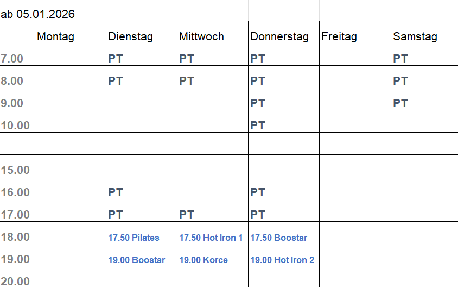Select the Samstag header cell
The height and width of the screenshot is (287, 458).
(415, 36)
